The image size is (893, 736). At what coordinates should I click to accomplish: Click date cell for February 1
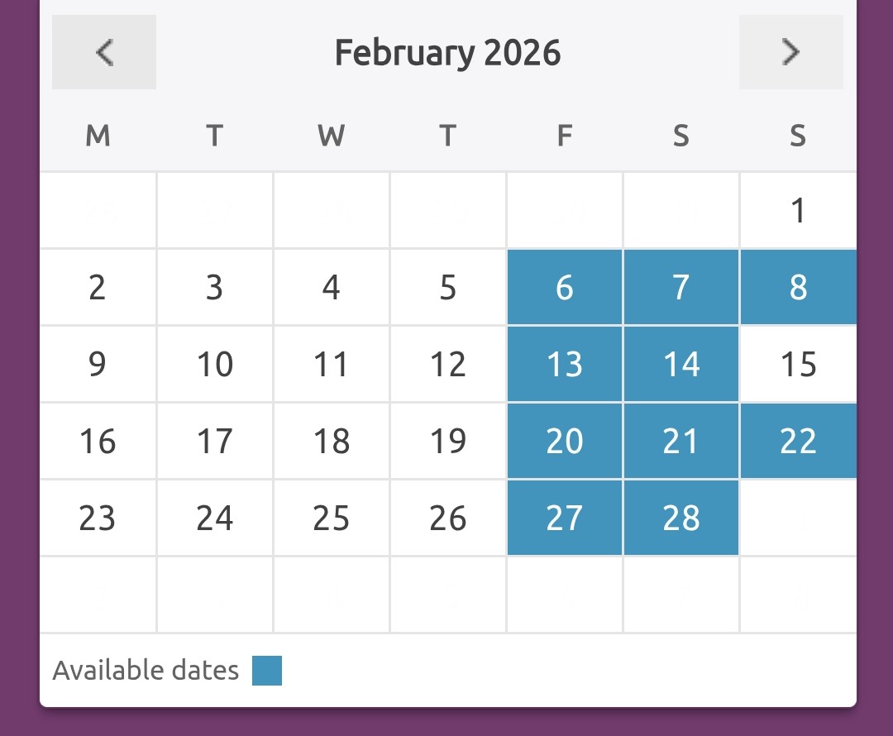tap(798, 211)
